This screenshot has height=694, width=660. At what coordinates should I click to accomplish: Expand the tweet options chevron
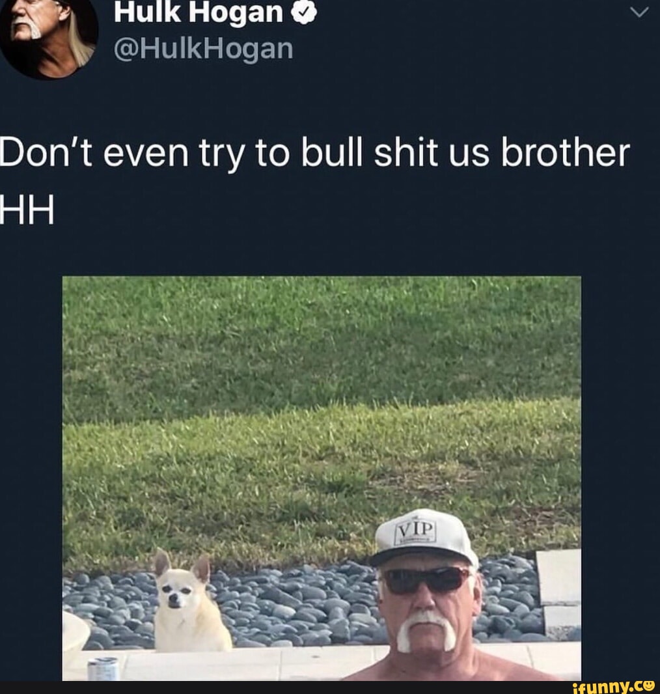[639, 12]
